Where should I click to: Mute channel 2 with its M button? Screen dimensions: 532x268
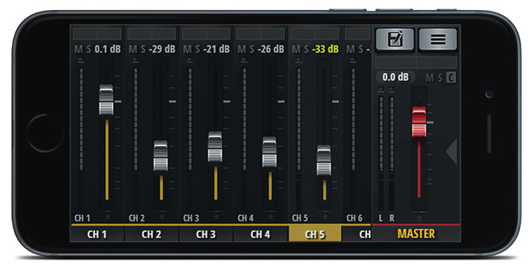tap(133, 49)
